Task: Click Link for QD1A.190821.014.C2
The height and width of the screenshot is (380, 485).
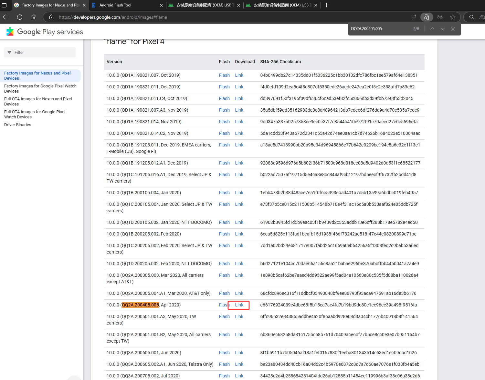Action: click(x=239, y=133)
